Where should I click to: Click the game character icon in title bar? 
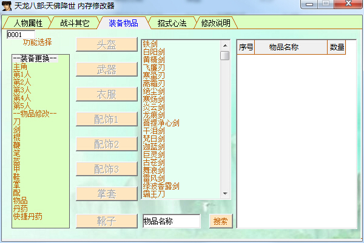pyautogui.click(x=7, y=6)
